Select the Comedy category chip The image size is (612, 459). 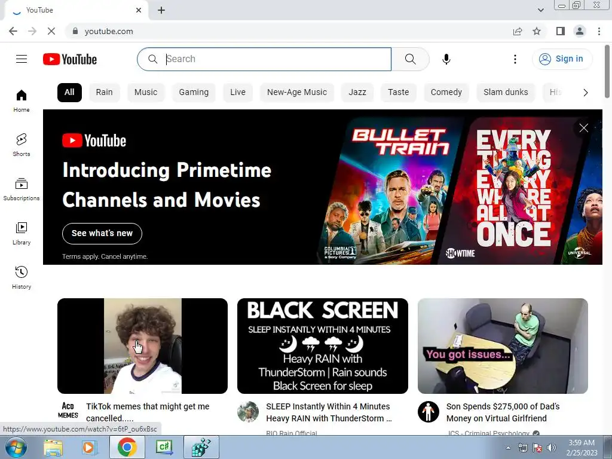[x=446, y=93]
